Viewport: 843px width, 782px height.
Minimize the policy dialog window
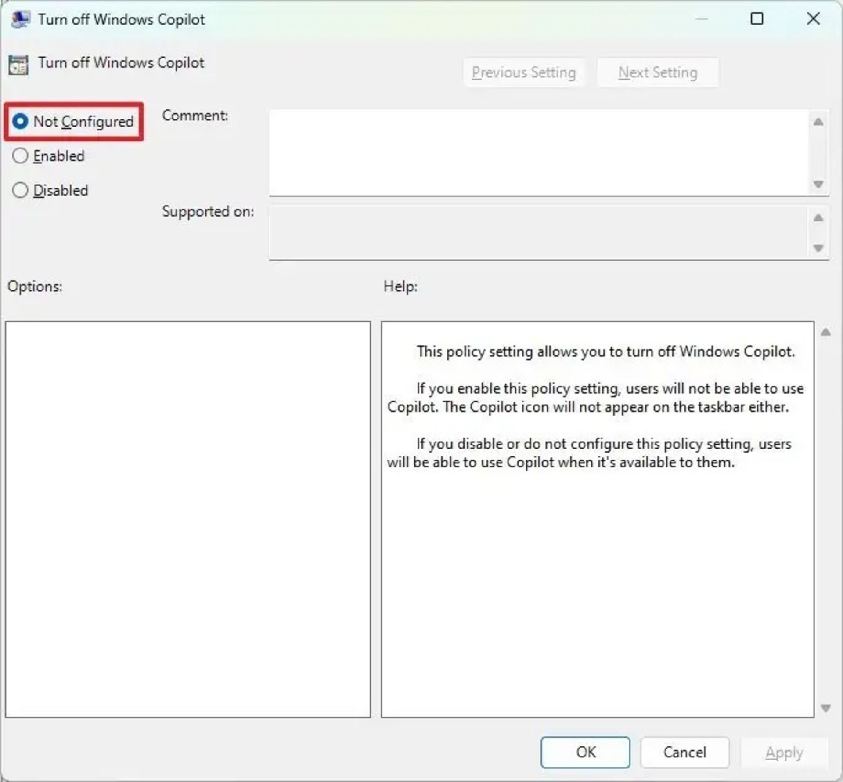click(x=702, y=18)
